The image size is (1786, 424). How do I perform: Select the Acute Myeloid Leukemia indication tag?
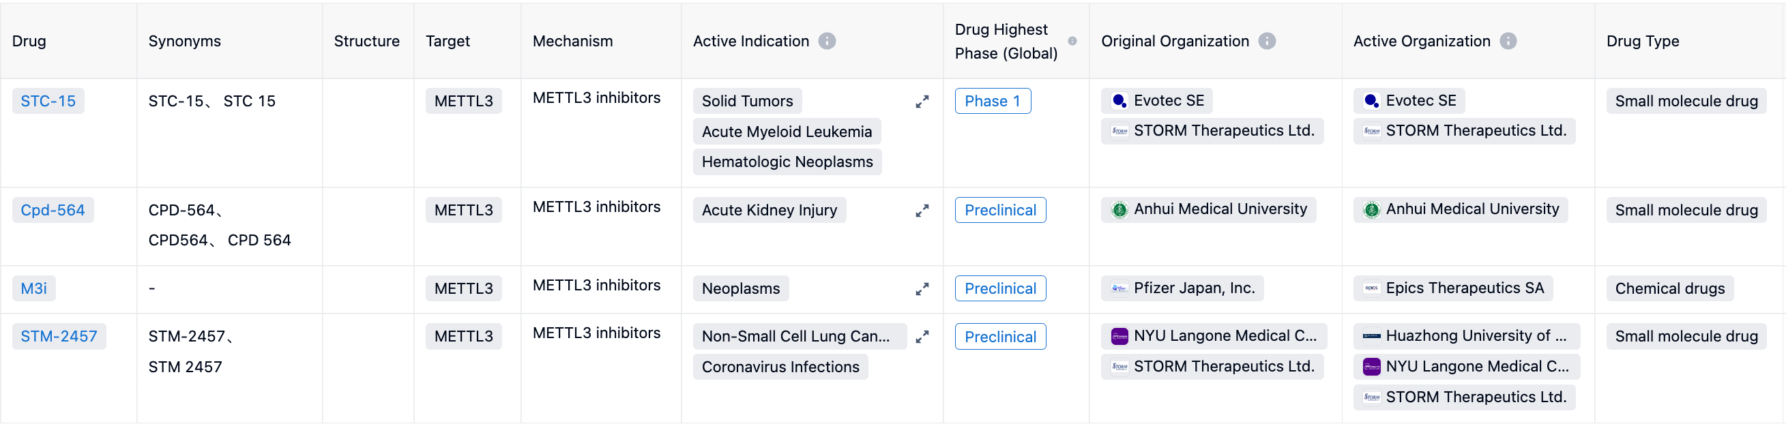click(786, 132)
